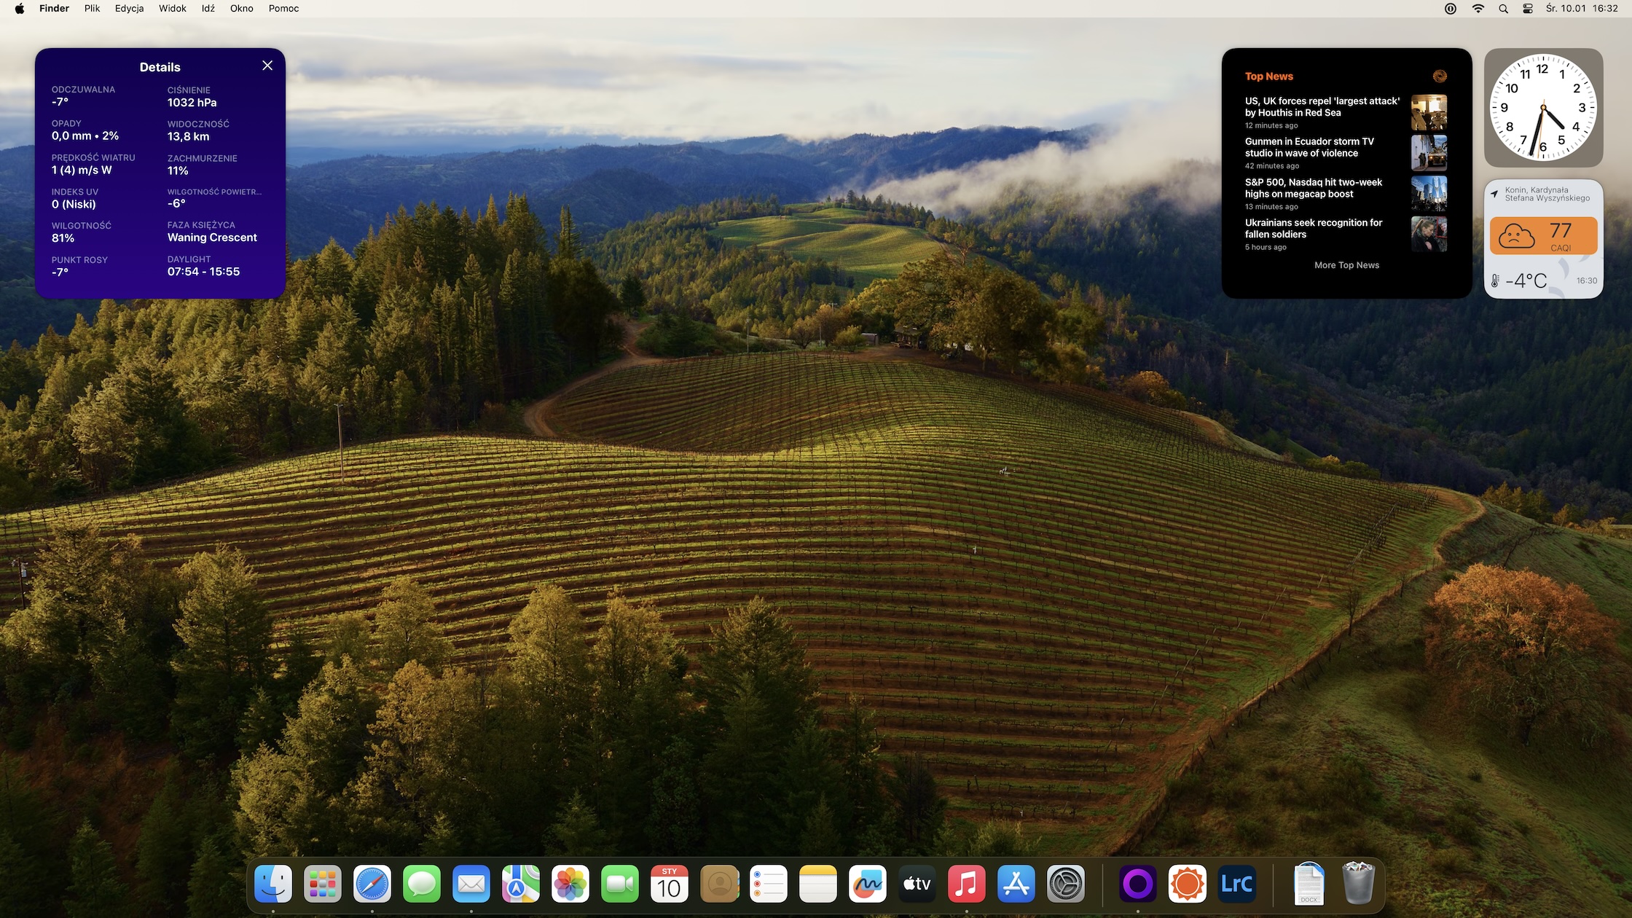The height and width of the screenshot is (918, 1632).
Task: Open Lightroom Classic from the Dock
Action: (1236, 884)
